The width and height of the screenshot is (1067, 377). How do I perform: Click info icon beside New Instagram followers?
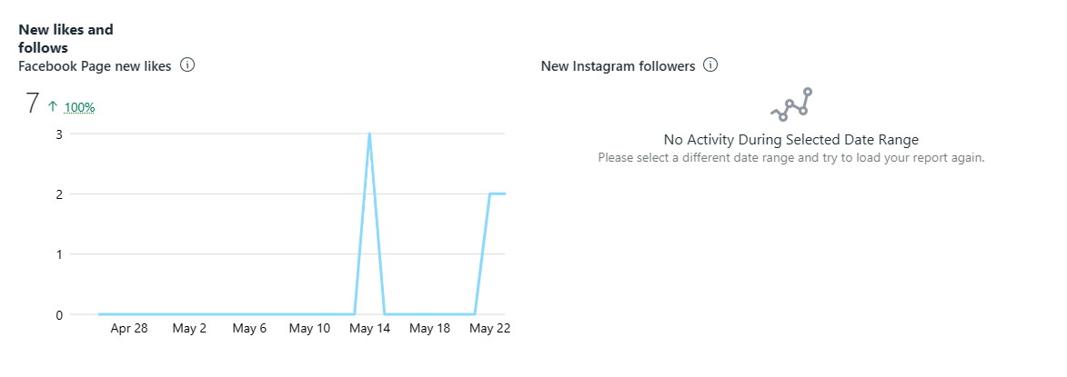point(711,65)
